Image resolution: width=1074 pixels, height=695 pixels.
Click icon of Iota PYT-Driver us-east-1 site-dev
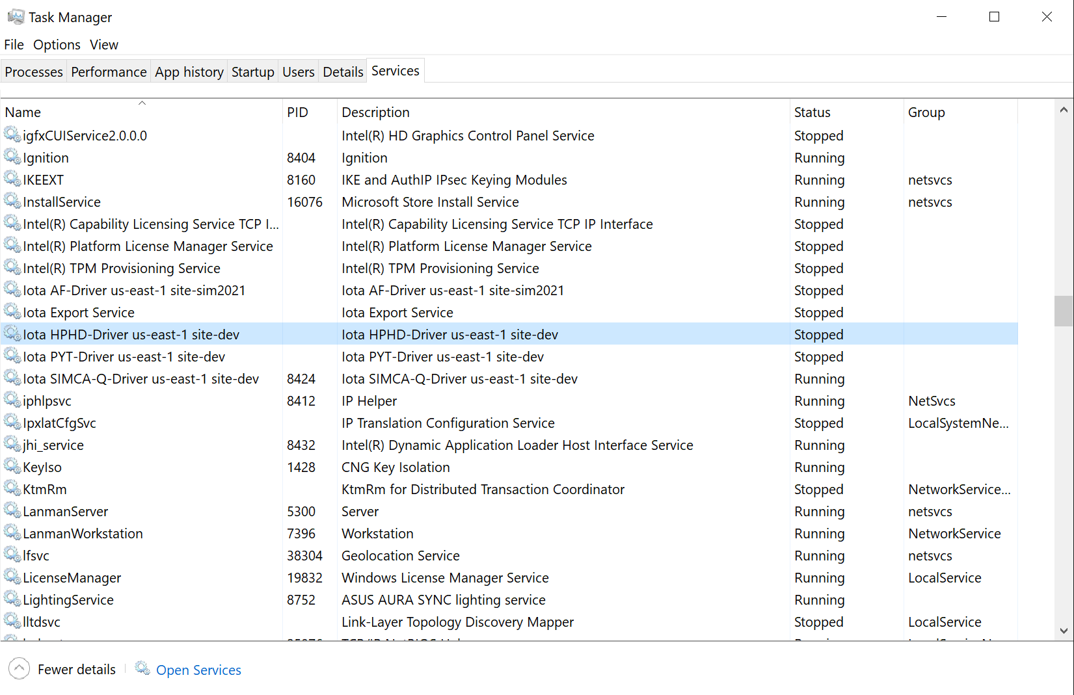[x=12, y=356]
